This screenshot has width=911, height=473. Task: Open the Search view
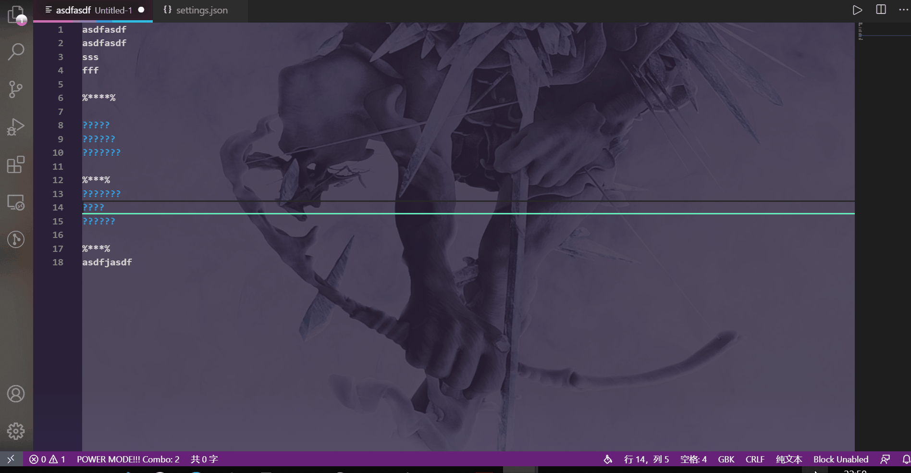(16, 51)
